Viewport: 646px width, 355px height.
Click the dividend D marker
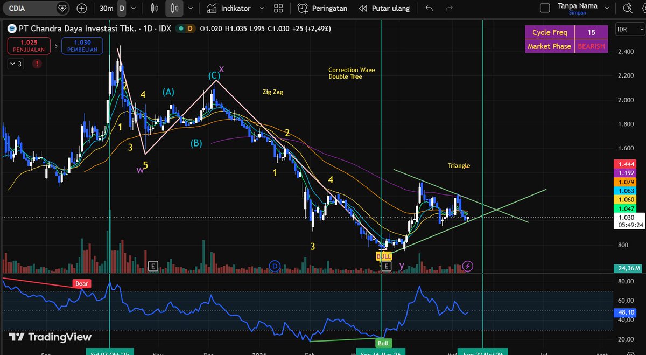275,266
